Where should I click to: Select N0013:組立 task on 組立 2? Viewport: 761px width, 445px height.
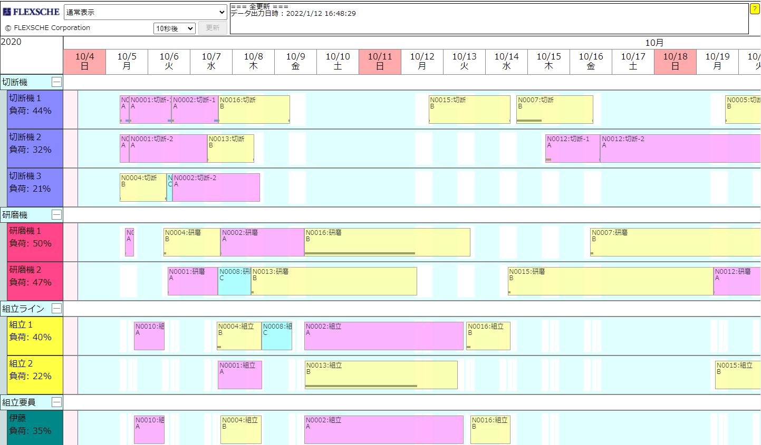pyautogui.click(x=380, y=375)
